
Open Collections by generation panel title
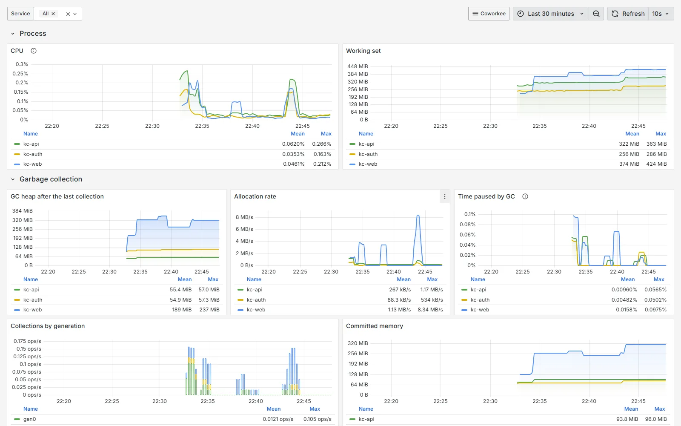point(48,326)
